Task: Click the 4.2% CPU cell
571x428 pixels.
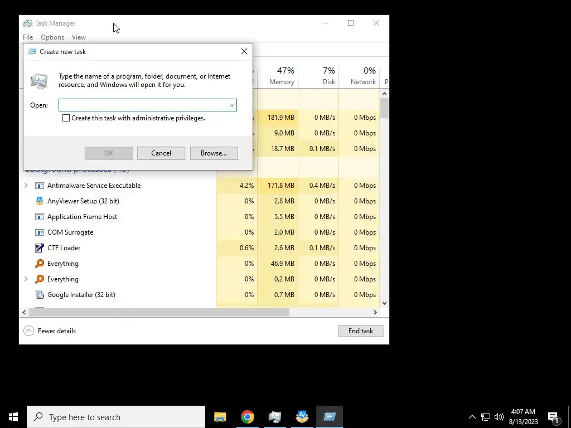Action: tap(237, 186)
